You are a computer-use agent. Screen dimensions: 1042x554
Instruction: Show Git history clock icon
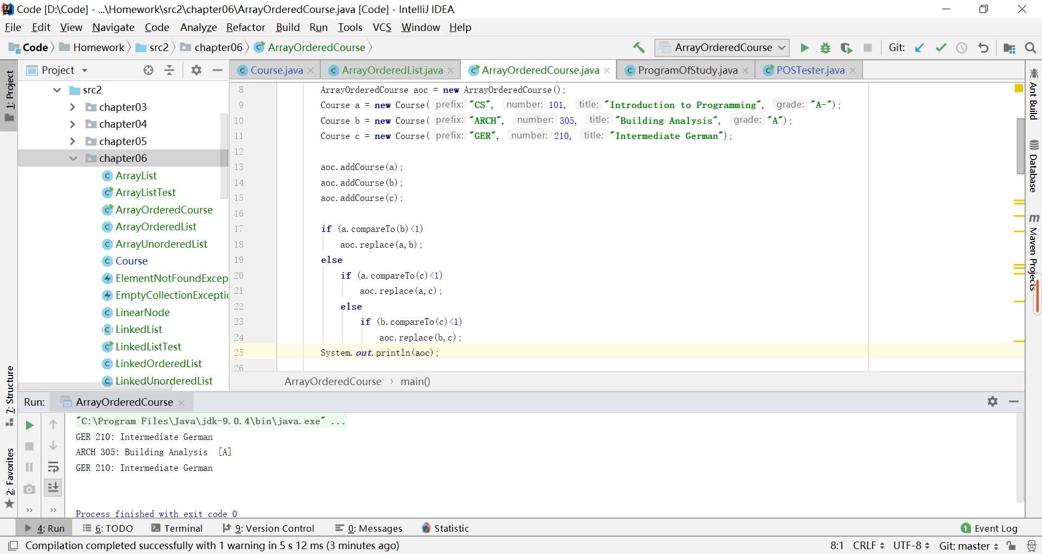tap(962, 48)
